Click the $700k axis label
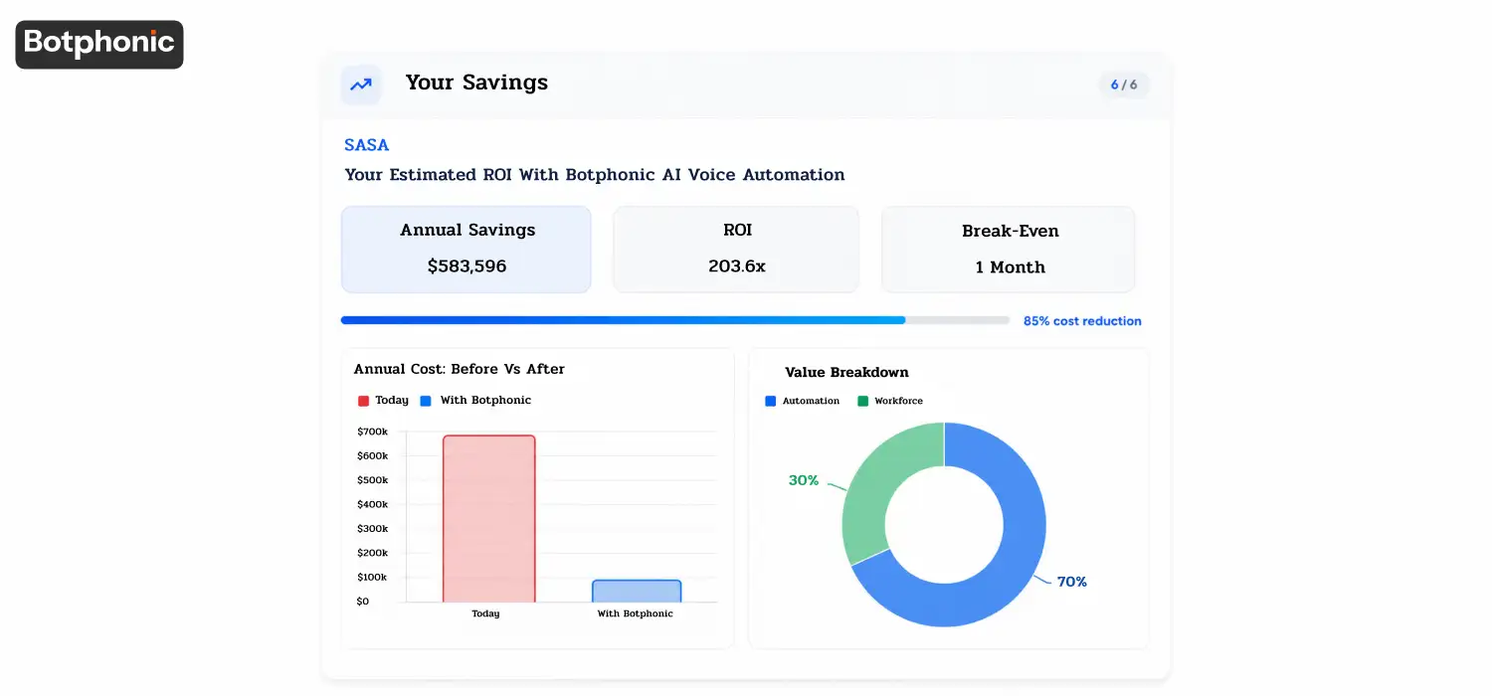 [372, 432]
